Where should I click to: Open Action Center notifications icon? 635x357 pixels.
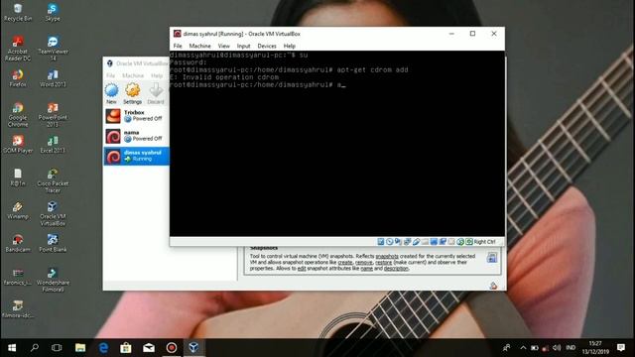coord(621,348)
